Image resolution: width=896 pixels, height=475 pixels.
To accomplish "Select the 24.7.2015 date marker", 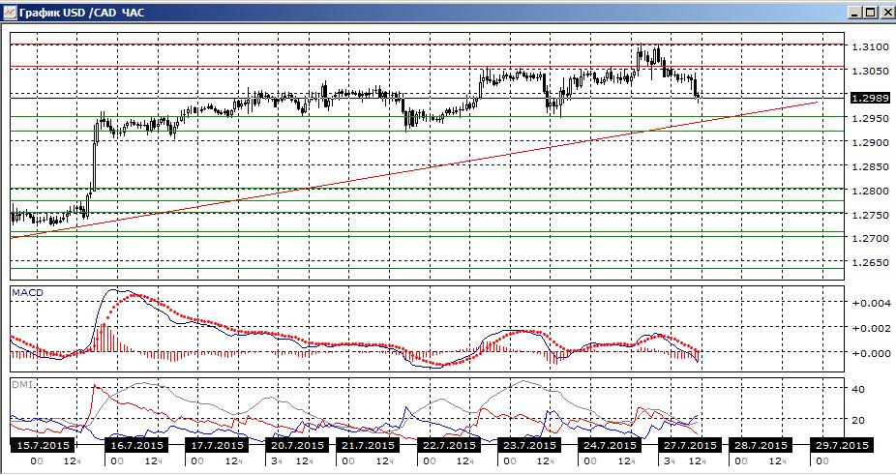I will (608, 445).
